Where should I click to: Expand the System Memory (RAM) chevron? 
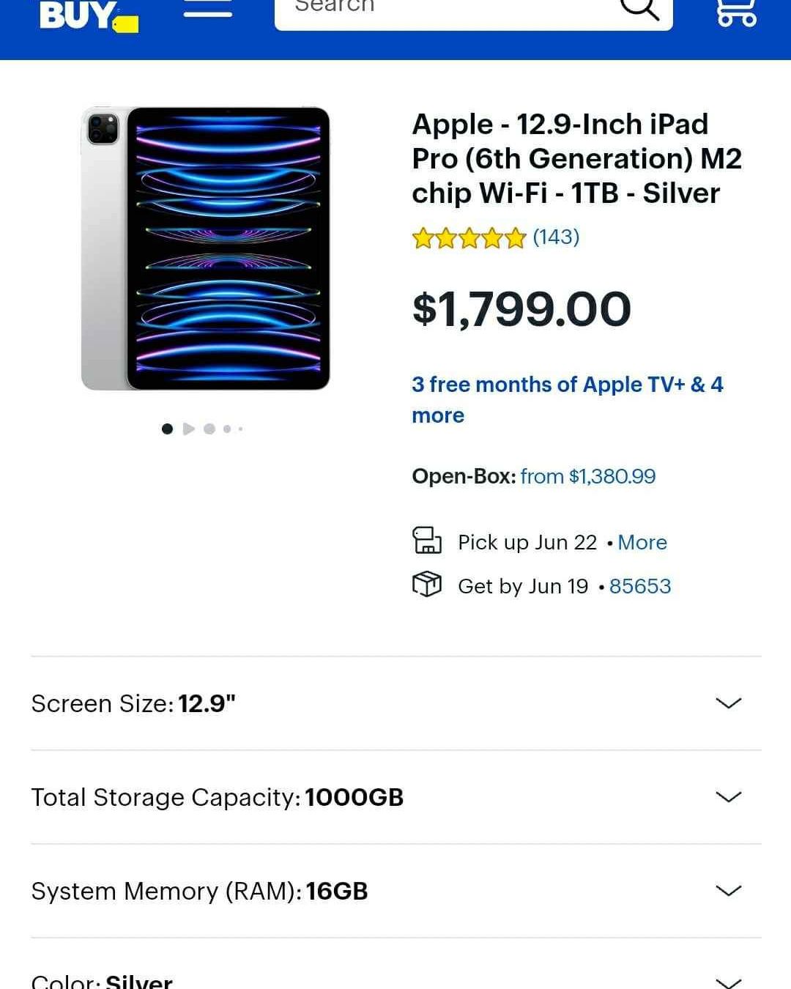(728, 891)
